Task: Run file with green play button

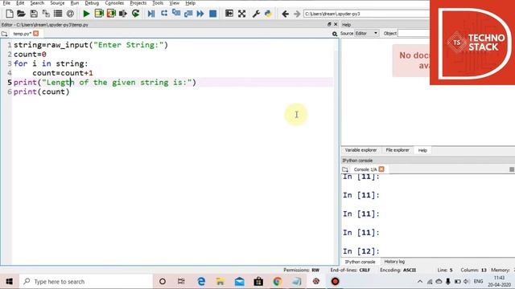Action: coord(86,14)
